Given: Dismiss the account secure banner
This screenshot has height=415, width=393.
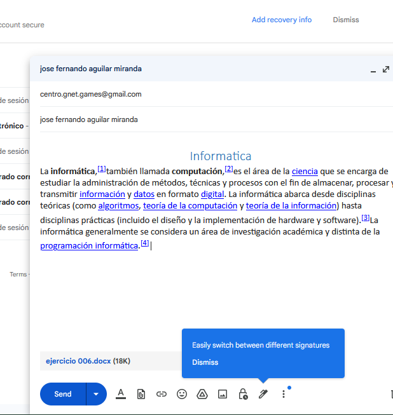Looking at the screenshot, I should click(346, 20).
